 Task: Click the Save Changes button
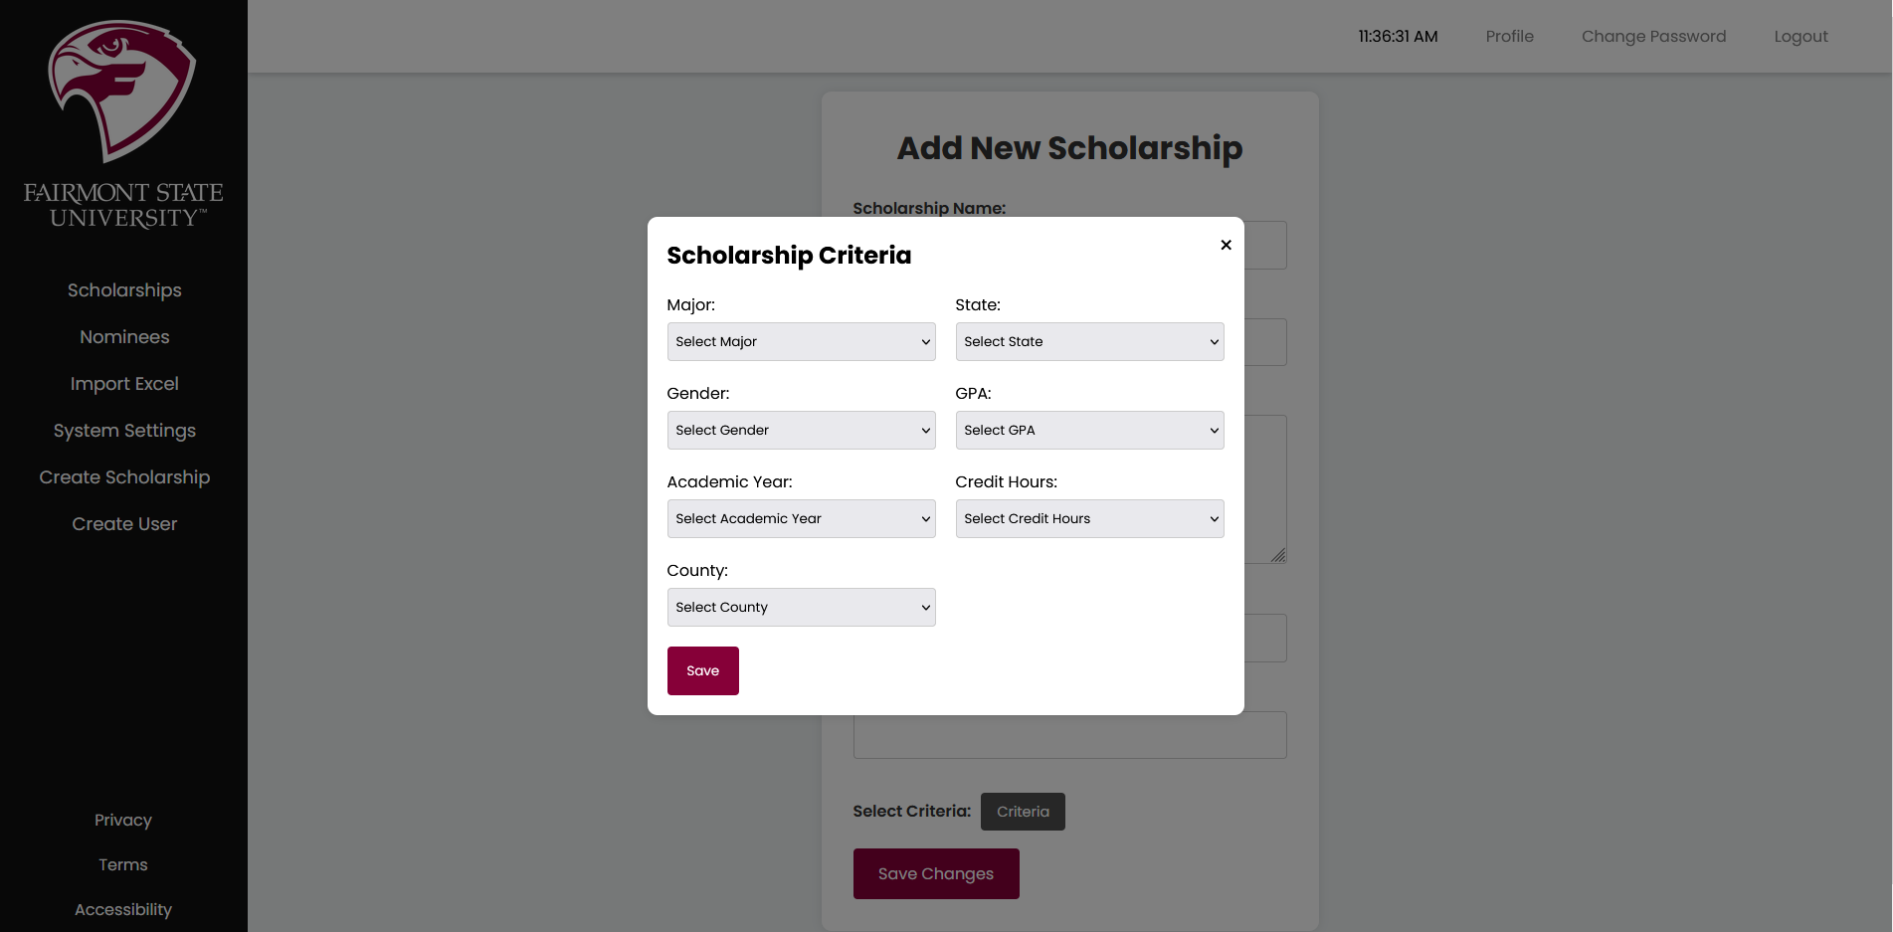coord(935,873)
